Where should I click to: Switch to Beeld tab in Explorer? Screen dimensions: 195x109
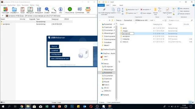(x=121, y=5)
